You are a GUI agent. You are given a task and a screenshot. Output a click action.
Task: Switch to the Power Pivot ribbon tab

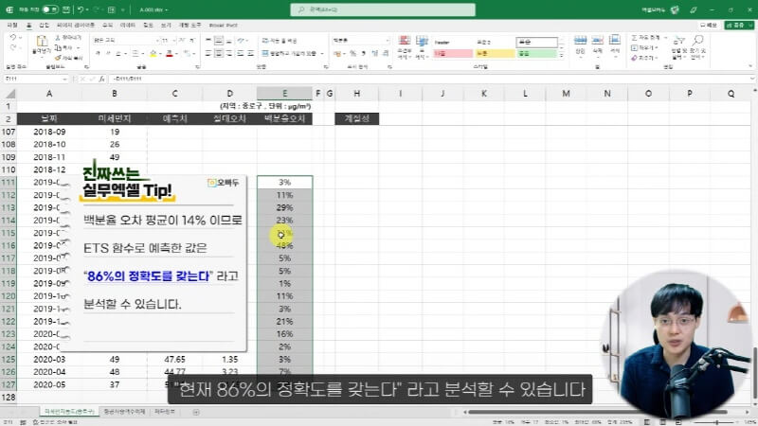[224, 25]
